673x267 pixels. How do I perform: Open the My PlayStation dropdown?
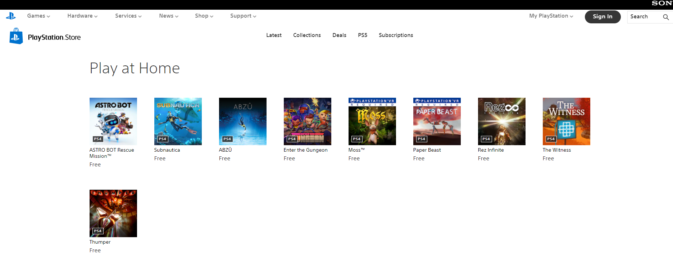pyautogui.click(x=551, y=16)
